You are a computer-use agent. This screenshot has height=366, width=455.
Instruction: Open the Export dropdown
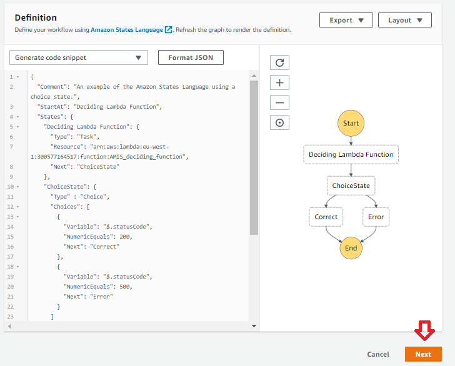coord(346,20)
